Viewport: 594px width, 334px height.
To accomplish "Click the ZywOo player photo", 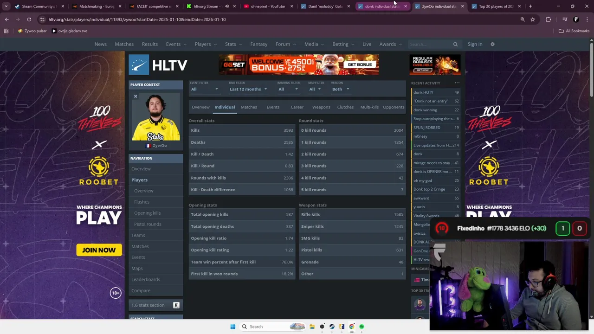I will [156, 116].
